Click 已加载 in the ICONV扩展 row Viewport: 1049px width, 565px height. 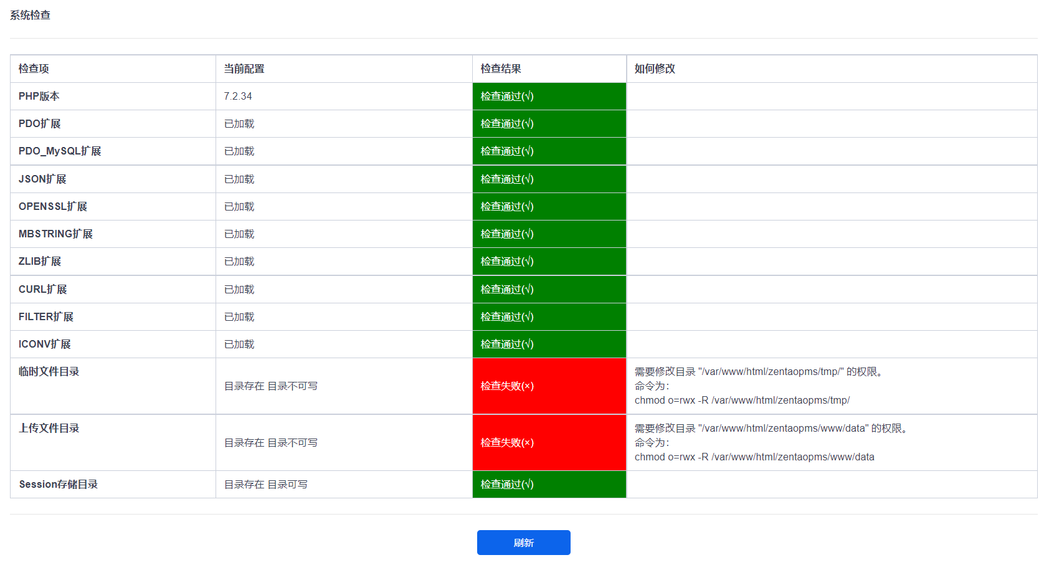pos(239,344)
